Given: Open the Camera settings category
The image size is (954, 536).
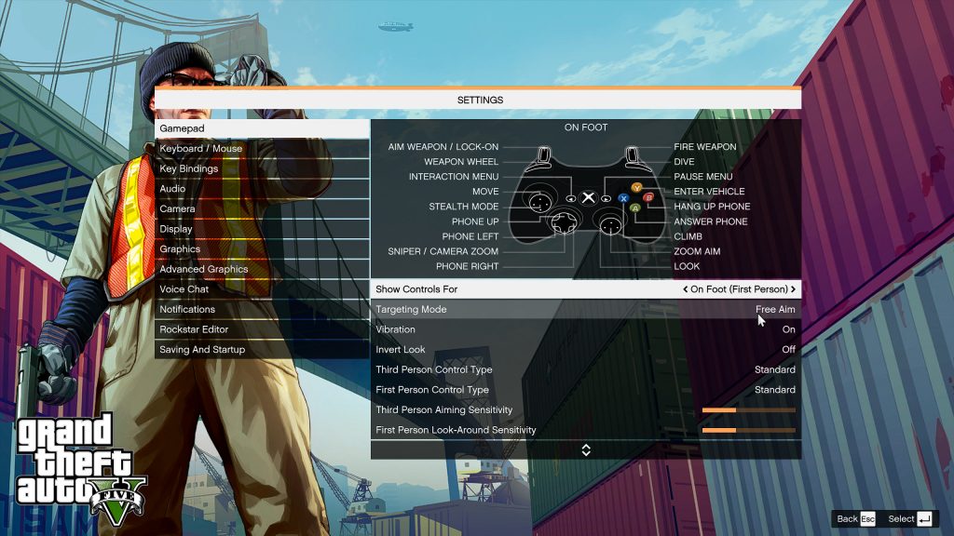Looking at the screenshot, I should [262, 208].
